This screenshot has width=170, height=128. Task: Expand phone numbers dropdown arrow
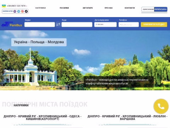coord(26,6)
